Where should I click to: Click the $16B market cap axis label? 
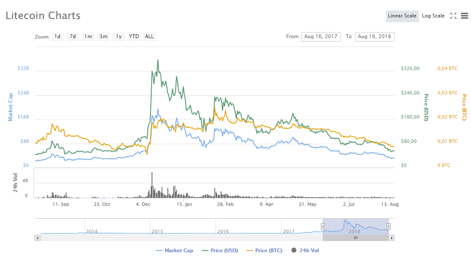[x=23, y=117]
